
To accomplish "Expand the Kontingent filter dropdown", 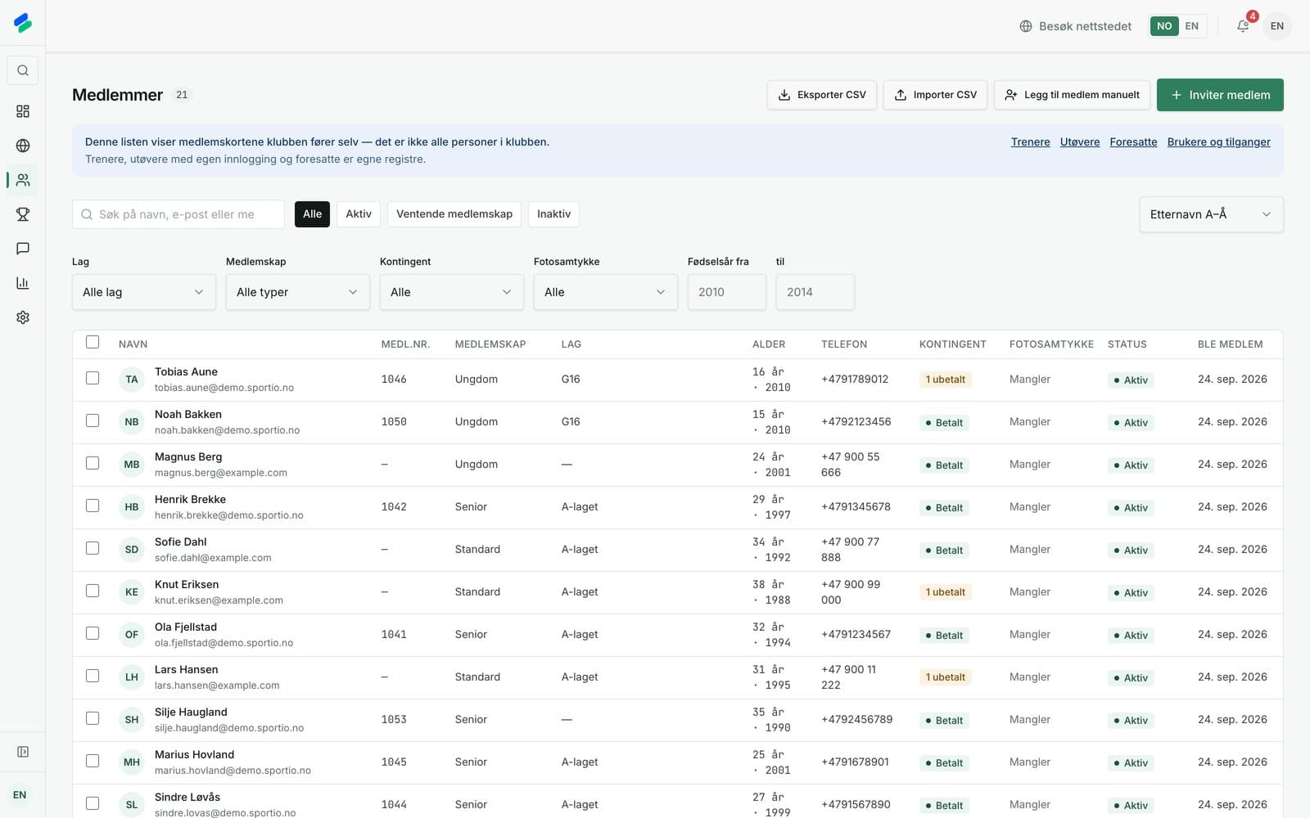I will (452, 292).
